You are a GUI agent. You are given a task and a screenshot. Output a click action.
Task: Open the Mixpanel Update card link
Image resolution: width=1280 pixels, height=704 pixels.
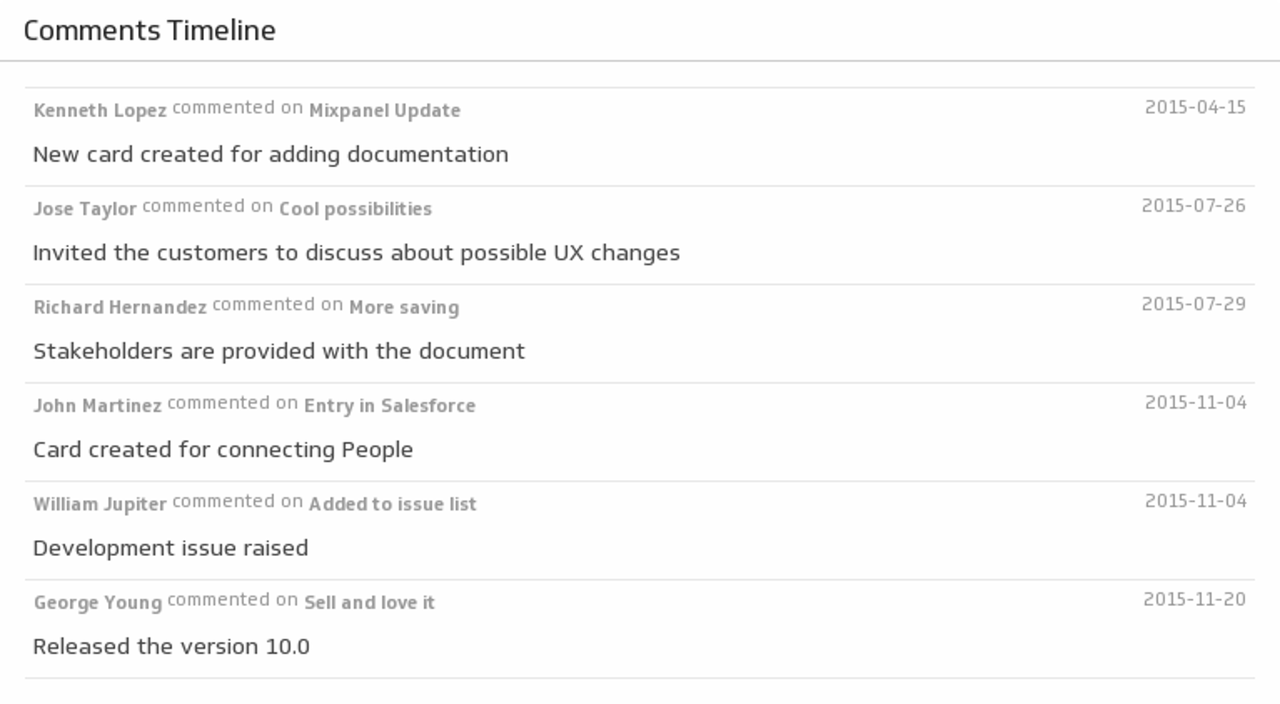point(385,110)
